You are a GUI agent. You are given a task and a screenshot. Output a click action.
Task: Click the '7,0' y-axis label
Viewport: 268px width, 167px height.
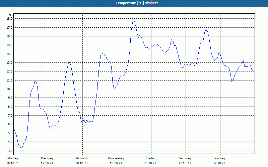pos(10,115)
